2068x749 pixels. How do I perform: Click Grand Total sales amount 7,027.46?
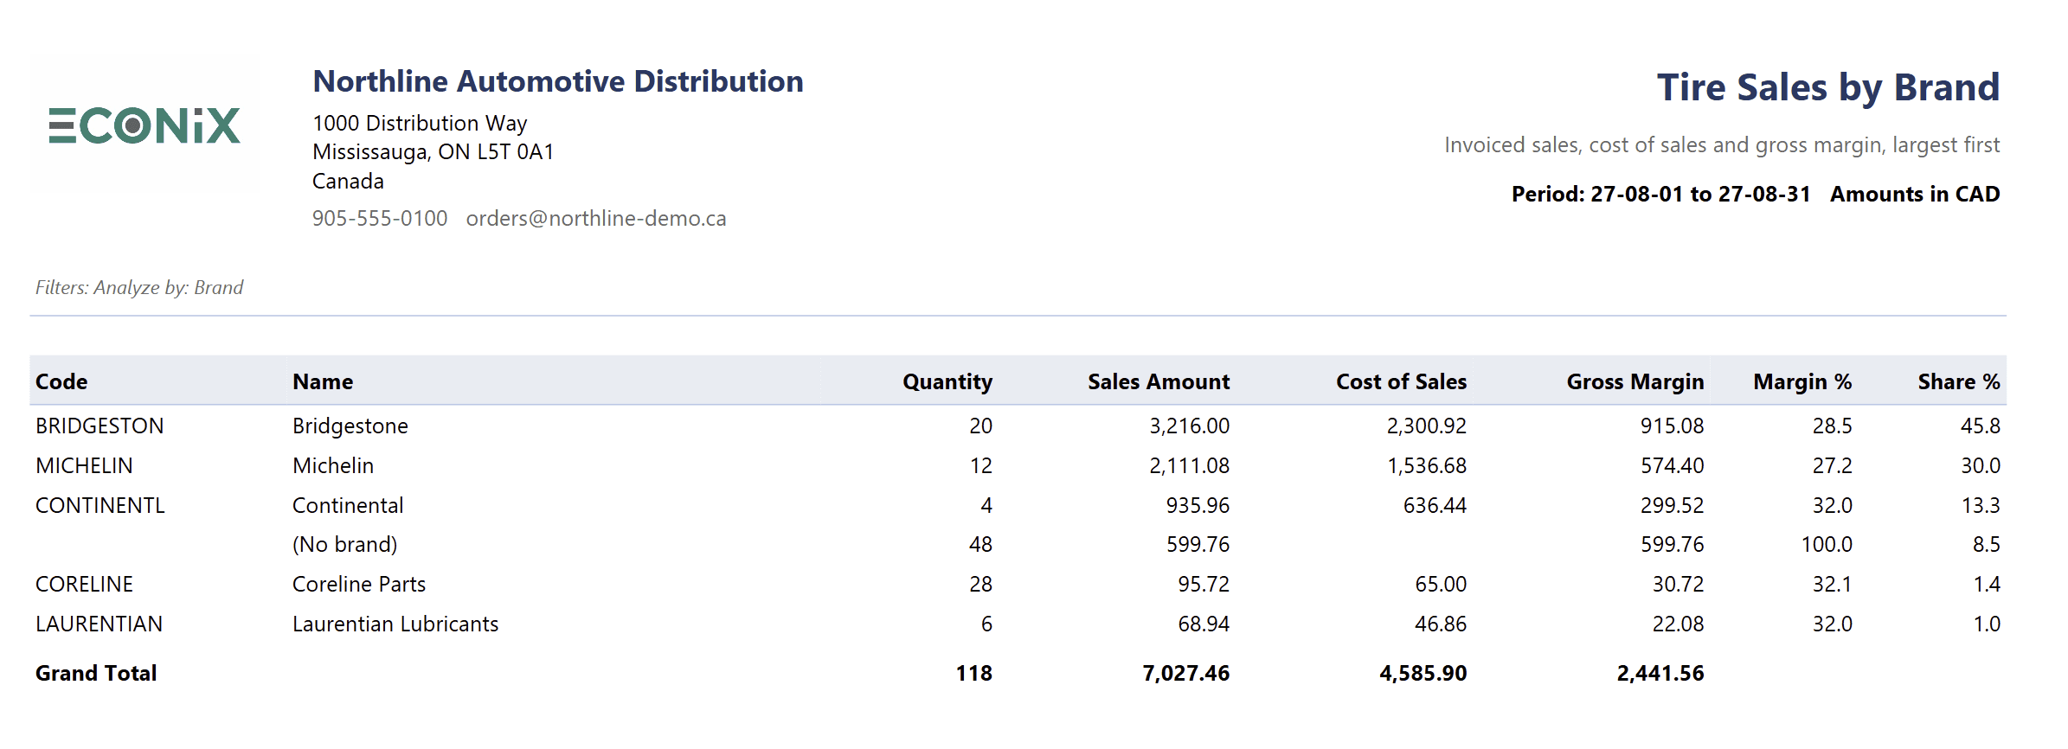point(1186,673)
